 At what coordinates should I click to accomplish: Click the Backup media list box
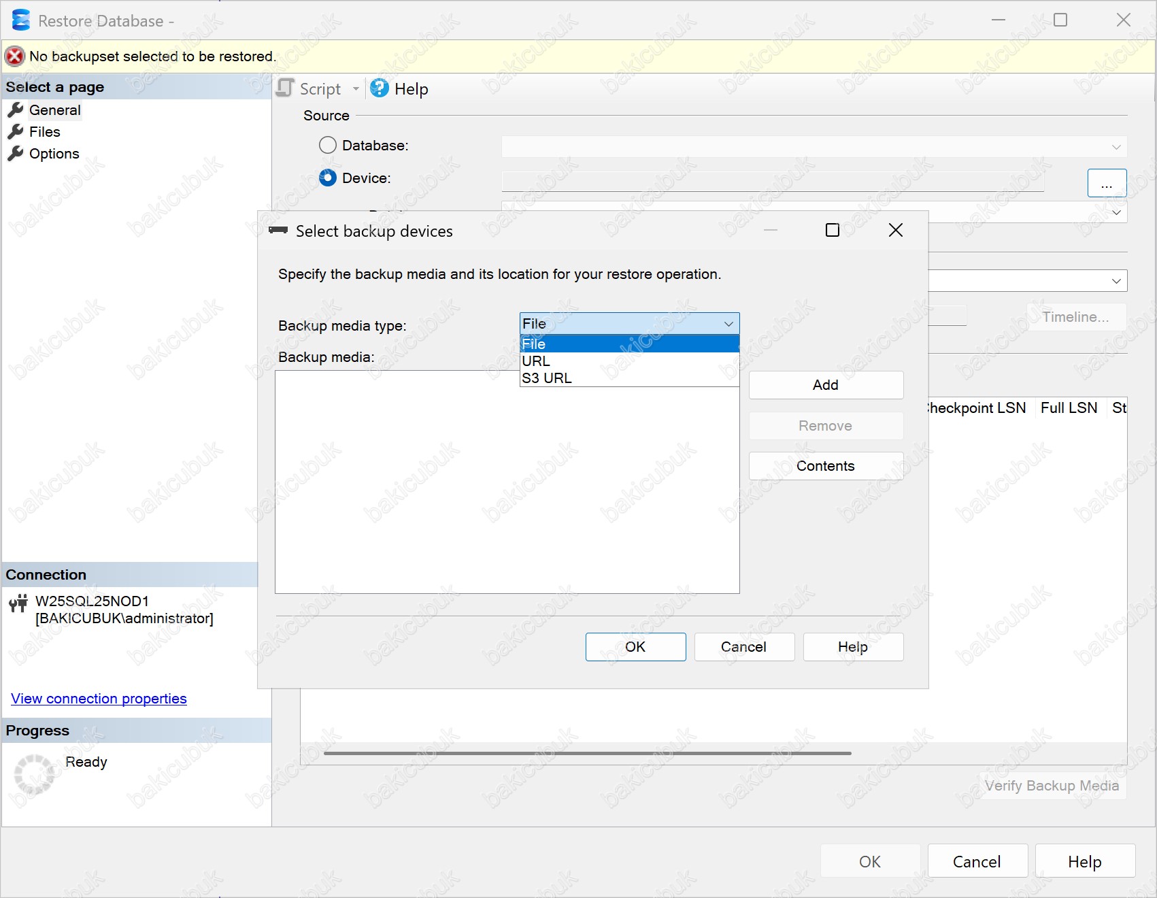pos(507,490)
